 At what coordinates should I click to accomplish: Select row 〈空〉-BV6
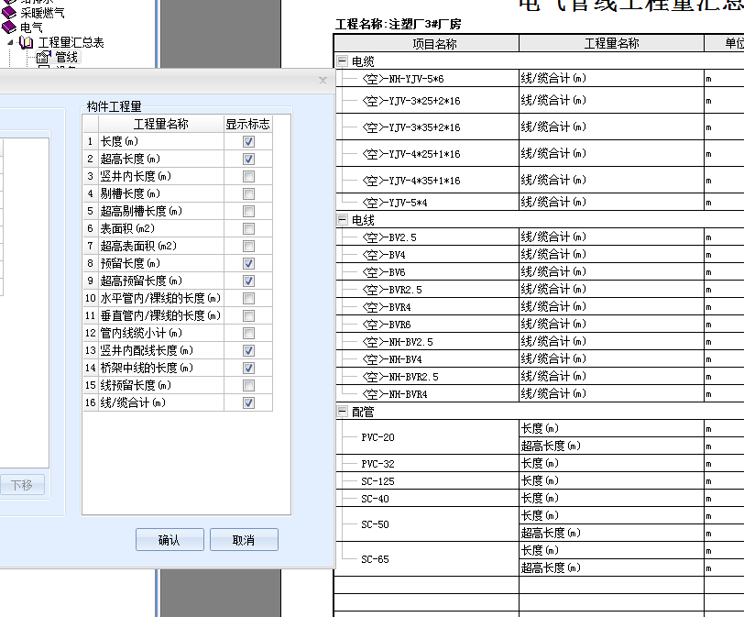(383, 272)
